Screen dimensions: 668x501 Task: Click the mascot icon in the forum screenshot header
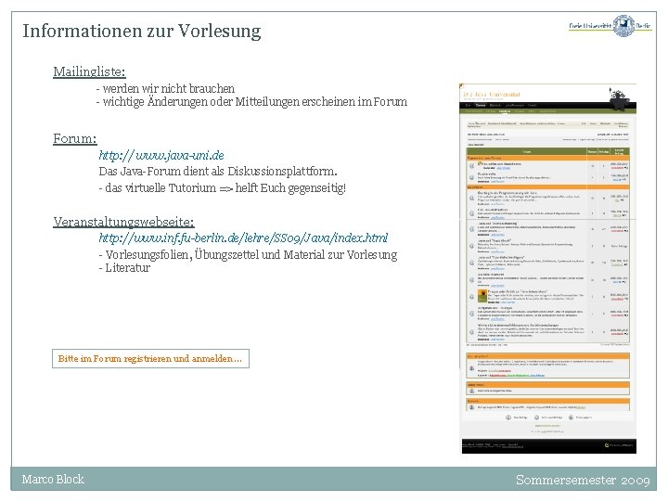[619, 99]
